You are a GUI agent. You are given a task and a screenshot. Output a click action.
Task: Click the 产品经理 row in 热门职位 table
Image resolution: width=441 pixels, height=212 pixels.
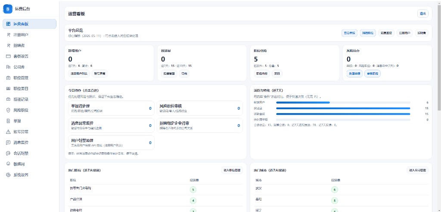point(155,200)
